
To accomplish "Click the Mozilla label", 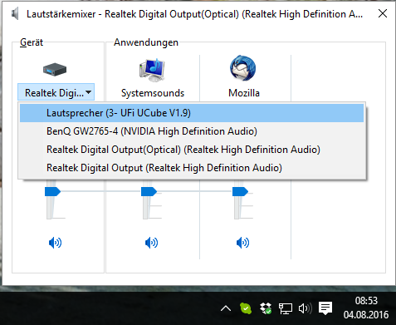I will tap(244, 93).
